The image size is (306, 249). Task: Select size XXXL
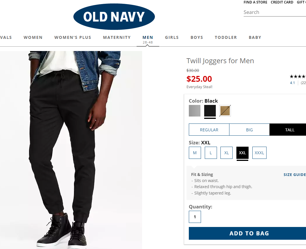tap(259, 153)
